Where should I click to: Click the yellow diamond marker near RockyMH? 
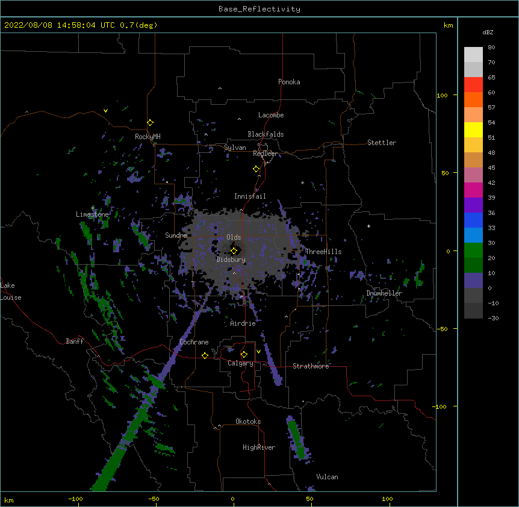click(x=151, y=123)
